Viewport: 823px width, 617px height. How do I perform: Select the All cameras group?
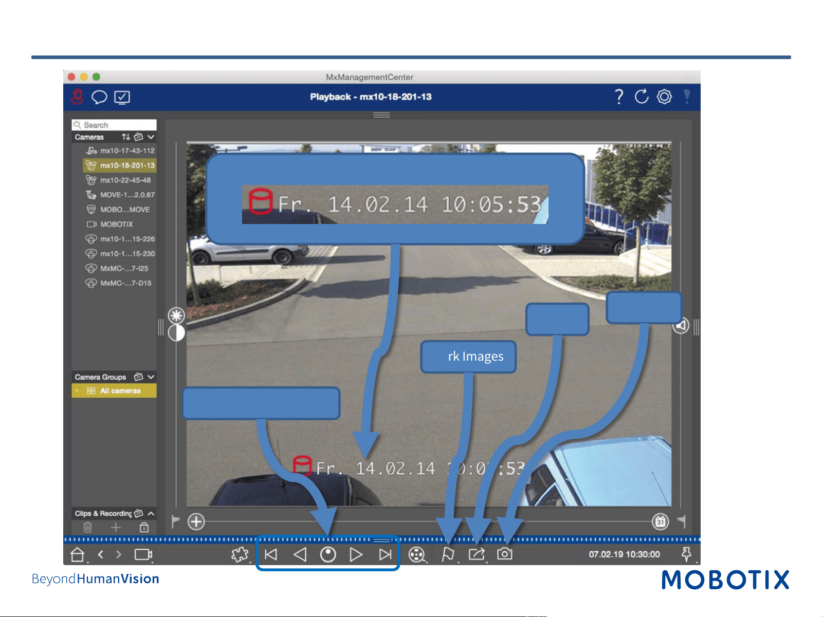pyautogui.click(x=114, y=391)
